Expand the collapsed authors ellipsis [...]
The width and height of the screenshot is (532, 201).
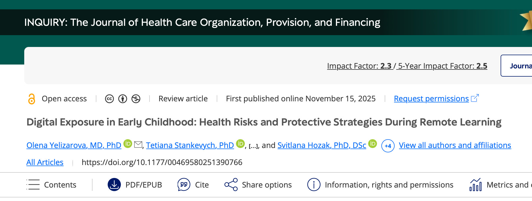point(253,146)
